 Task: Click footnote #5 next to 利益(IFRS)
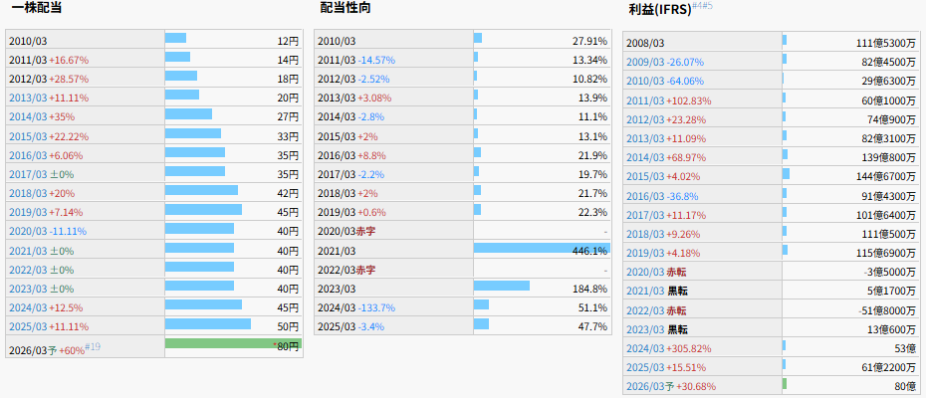pos(708,5)
